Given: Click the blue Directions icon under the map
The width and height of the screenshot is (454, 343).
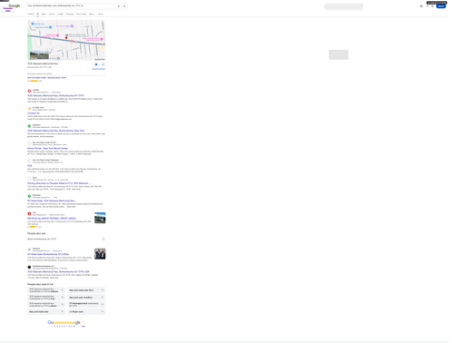Looking at the screenshot, I should tap(96, 64).
